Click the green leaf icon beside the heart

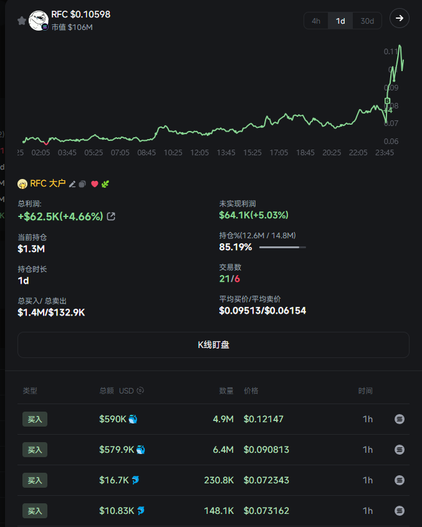[x=105, y=184]
